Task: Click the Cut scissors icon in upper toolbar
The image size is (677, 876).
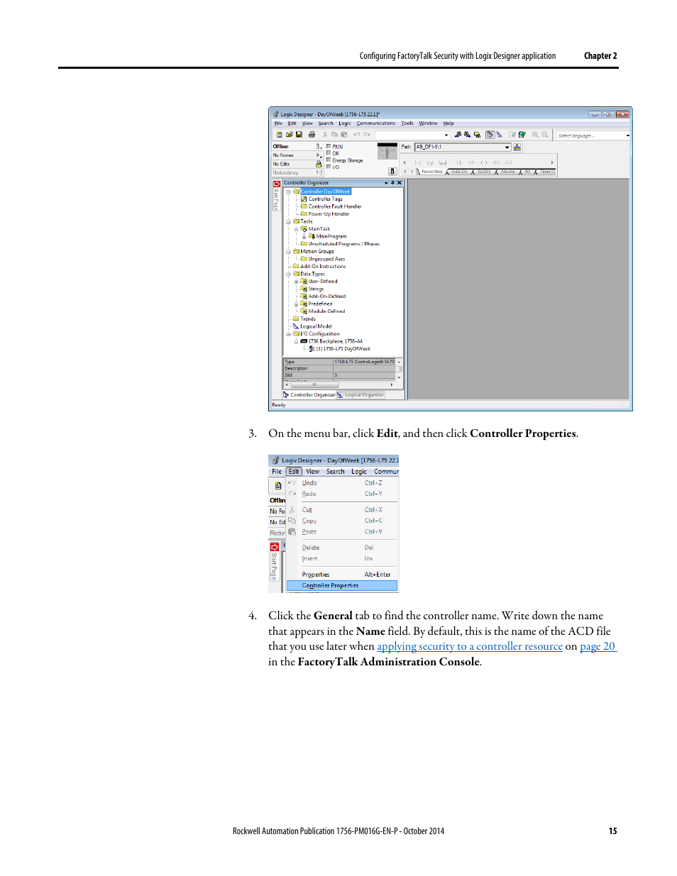Action: pyautogui.click(x=324, y=134)
